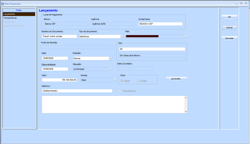This screenshot has height=144, width=250.
Task: Select the Lançamento guide
Action: 19,14
